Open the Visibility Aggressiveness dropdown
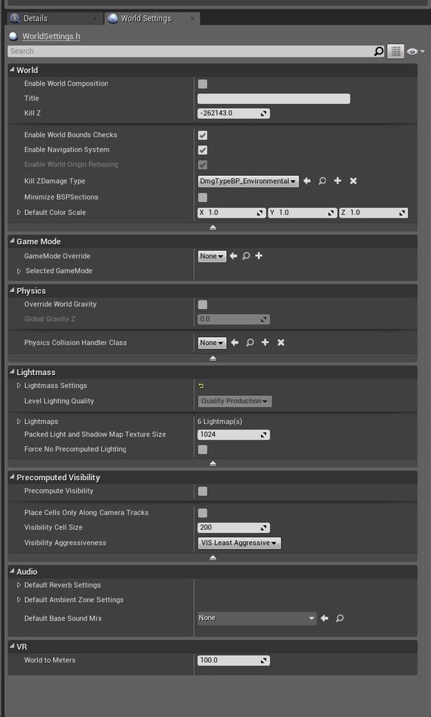The image size is (431, 717). [x=238, y=542]
